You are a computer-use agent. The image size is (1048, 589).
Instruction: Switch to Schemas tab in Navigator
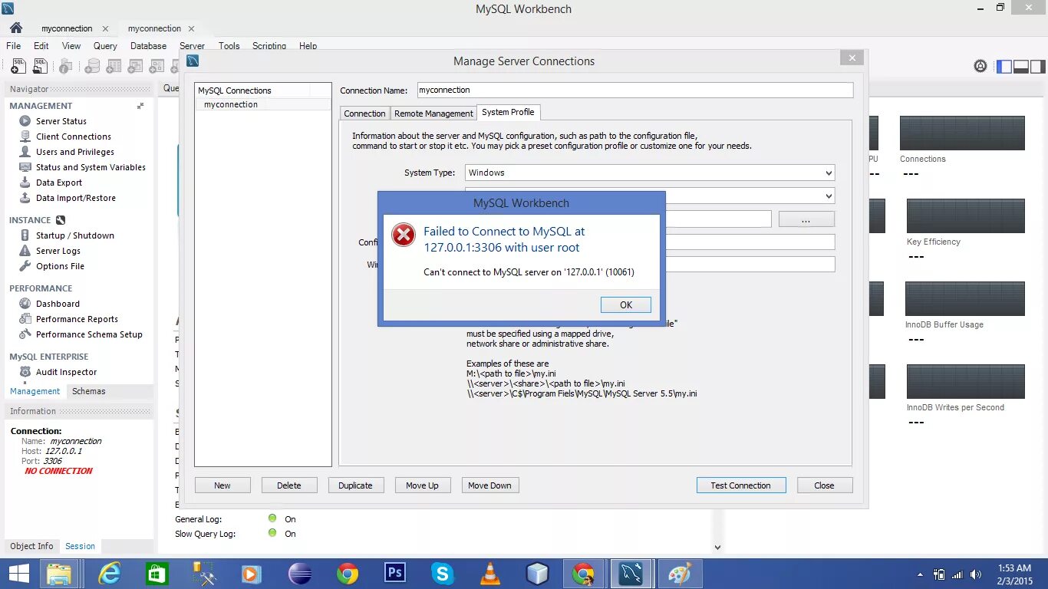[89, 391]
